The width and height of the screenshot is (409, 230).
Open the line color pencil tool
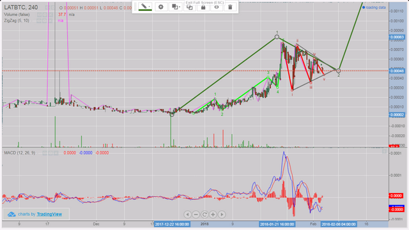point(145,7)
